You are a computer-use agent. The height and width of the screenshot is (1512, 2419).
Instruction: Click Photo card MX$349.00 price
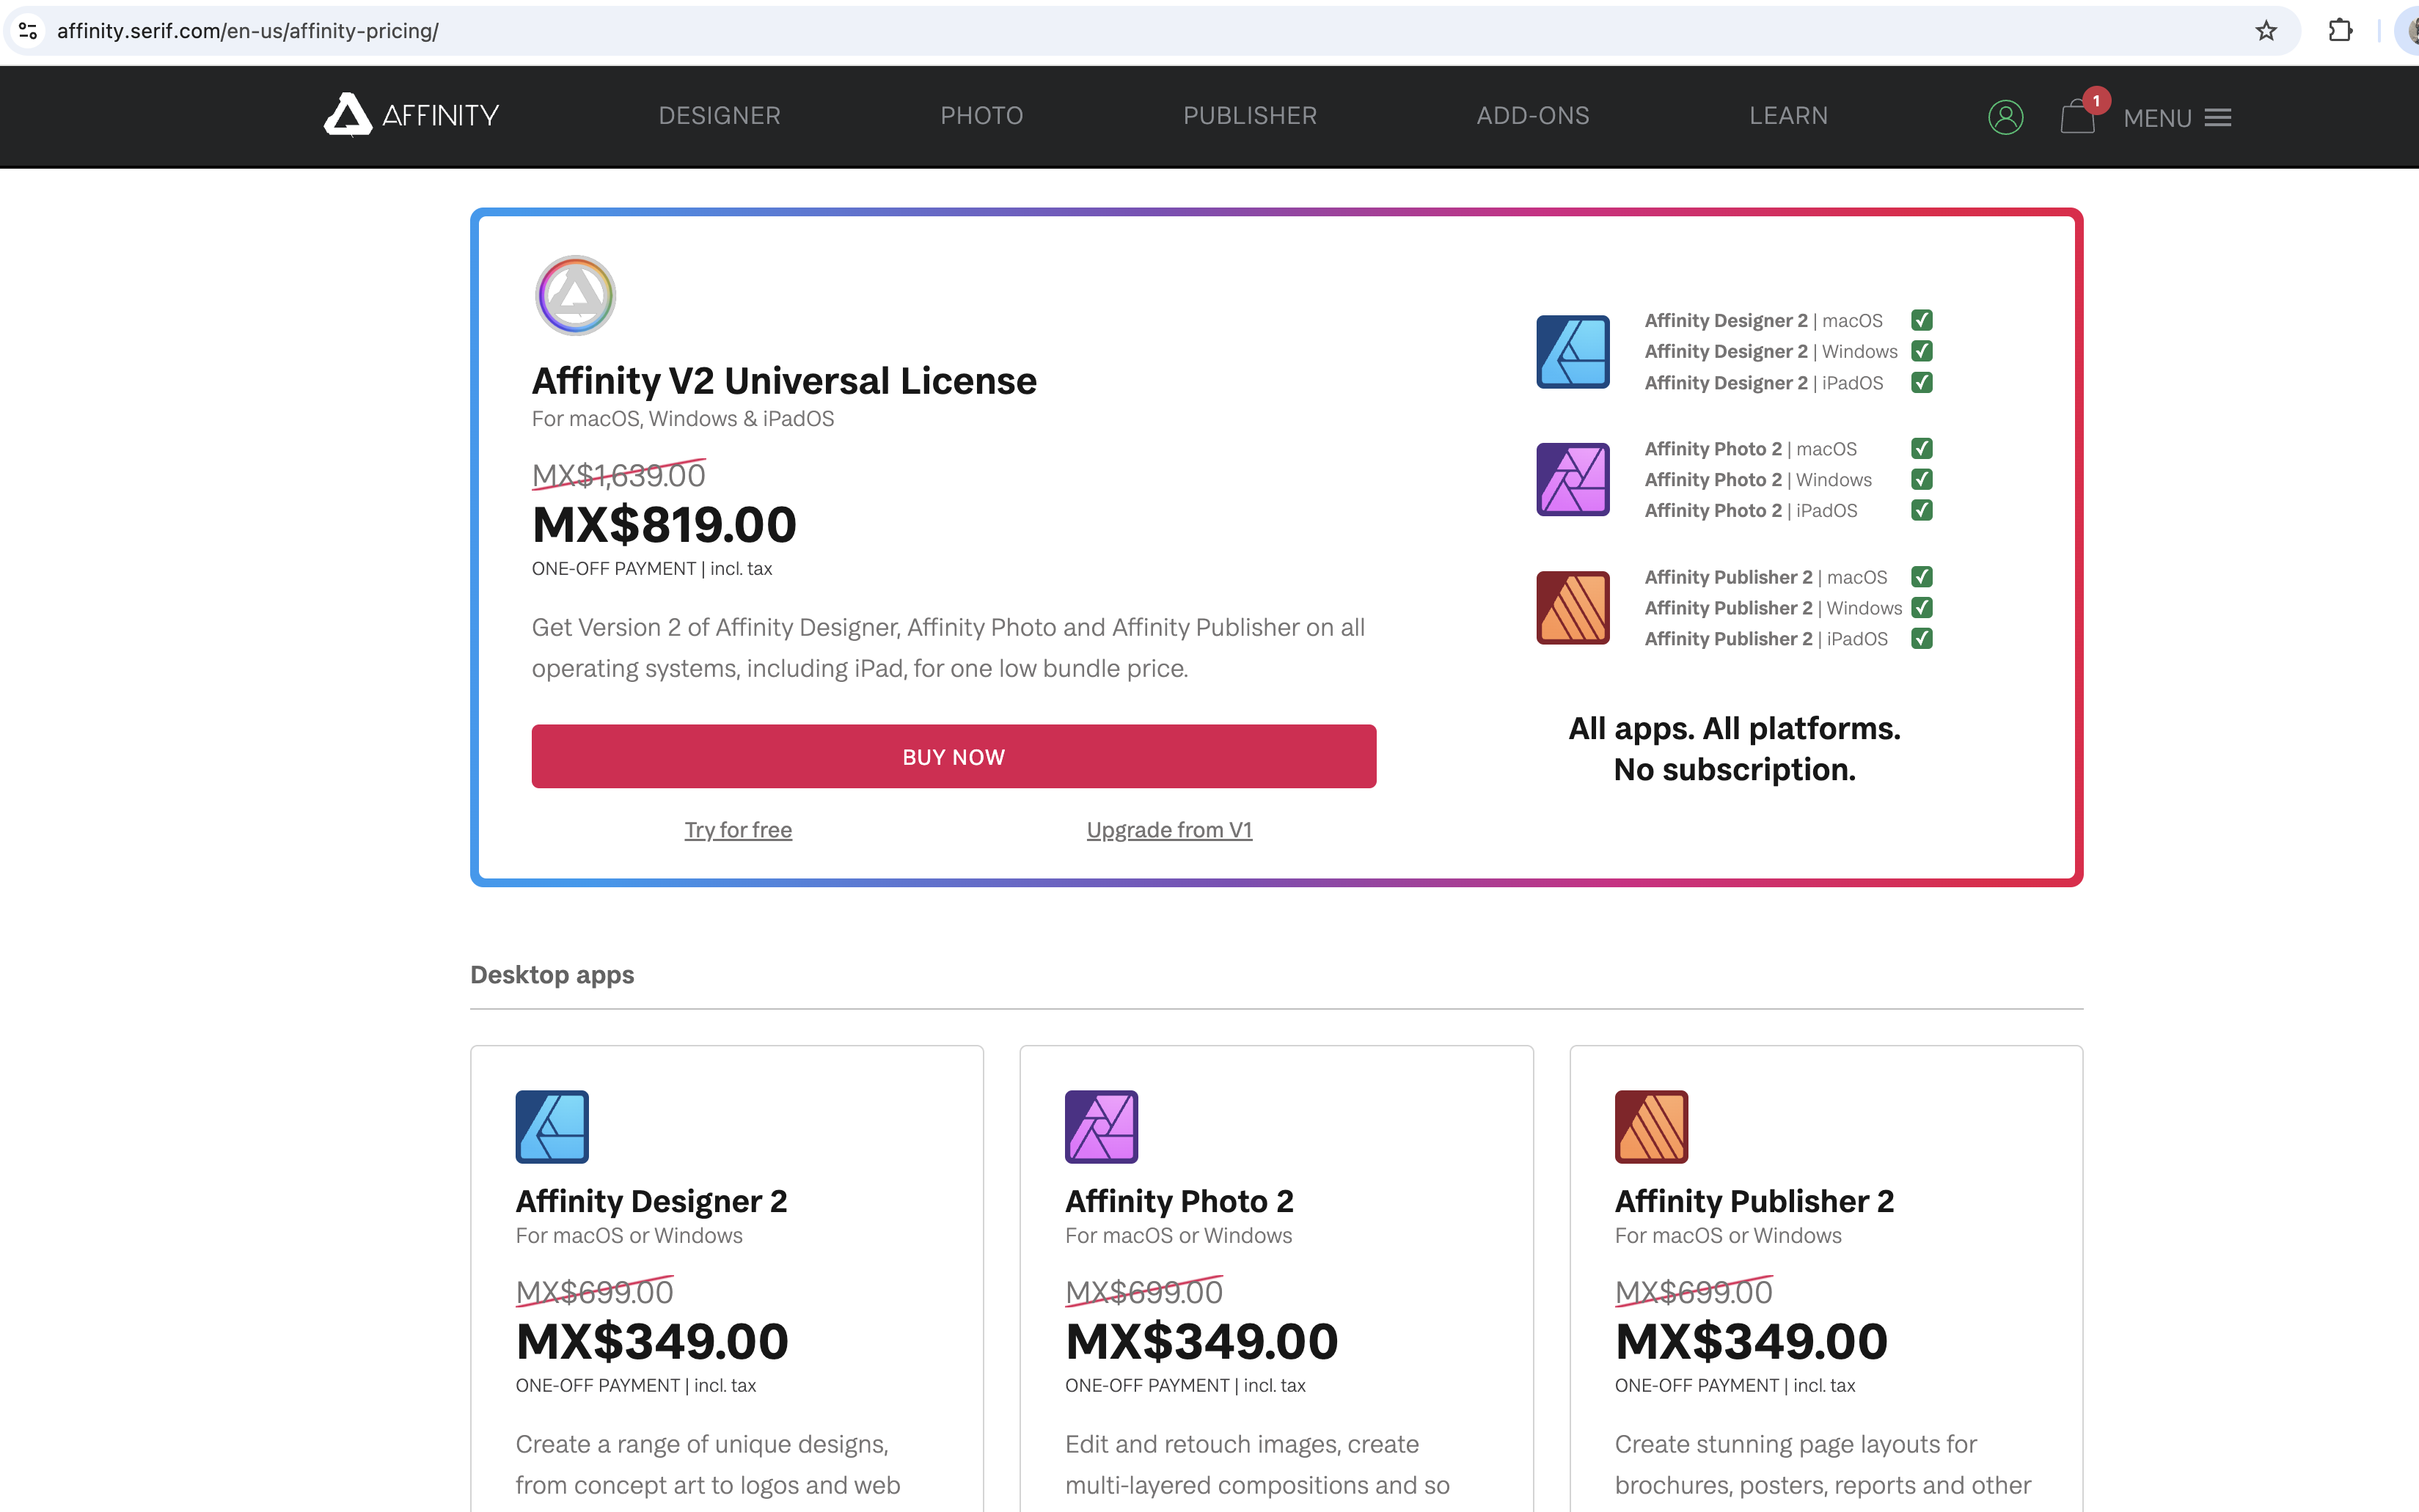(1202, 1342)
